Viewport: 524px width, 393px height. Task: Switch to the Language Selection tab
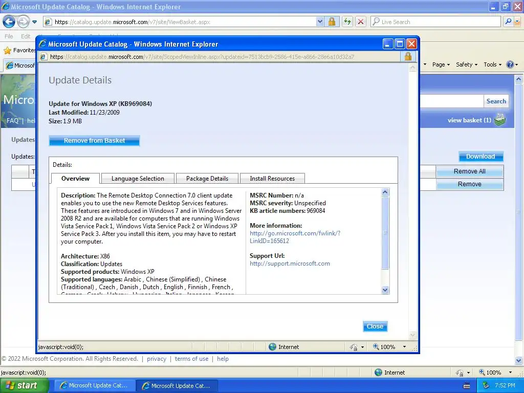(x=138, y=179)
